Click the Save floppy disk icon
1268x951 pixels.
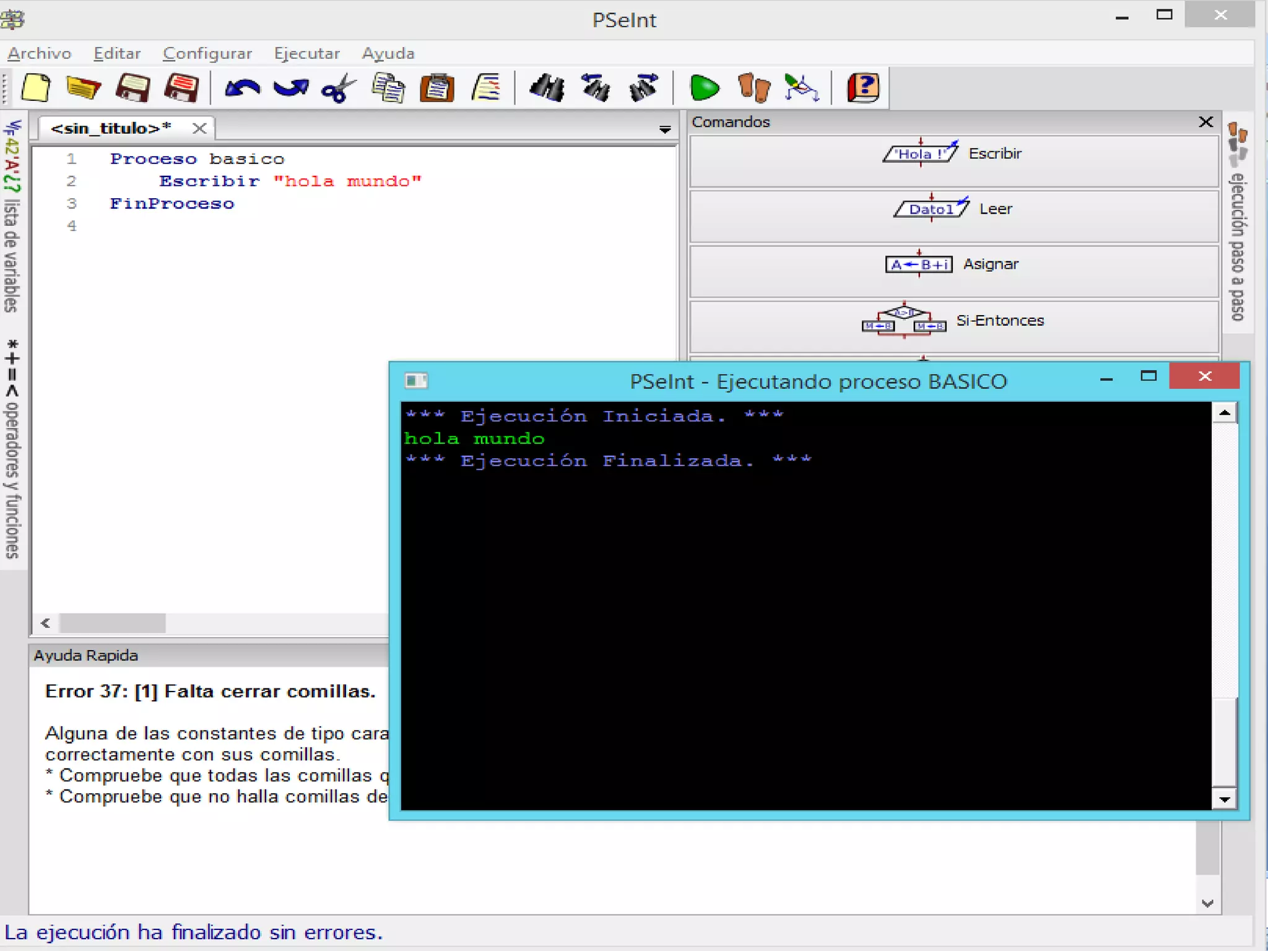pos(132,87)
